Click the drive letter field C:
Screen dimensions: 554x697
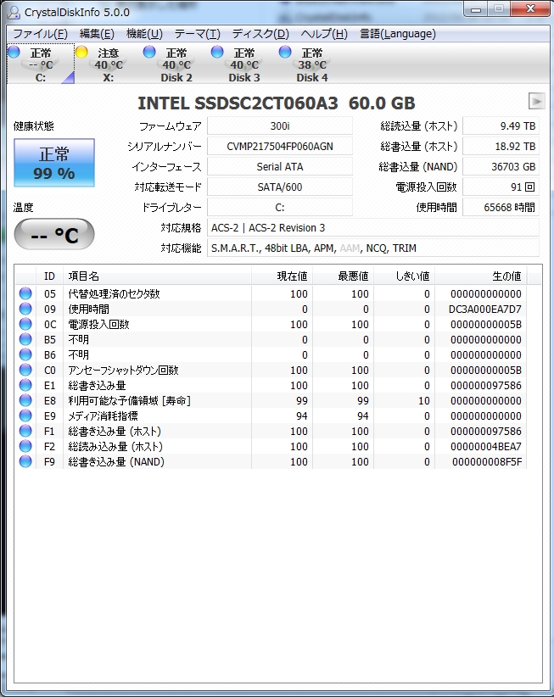(280, 207)
